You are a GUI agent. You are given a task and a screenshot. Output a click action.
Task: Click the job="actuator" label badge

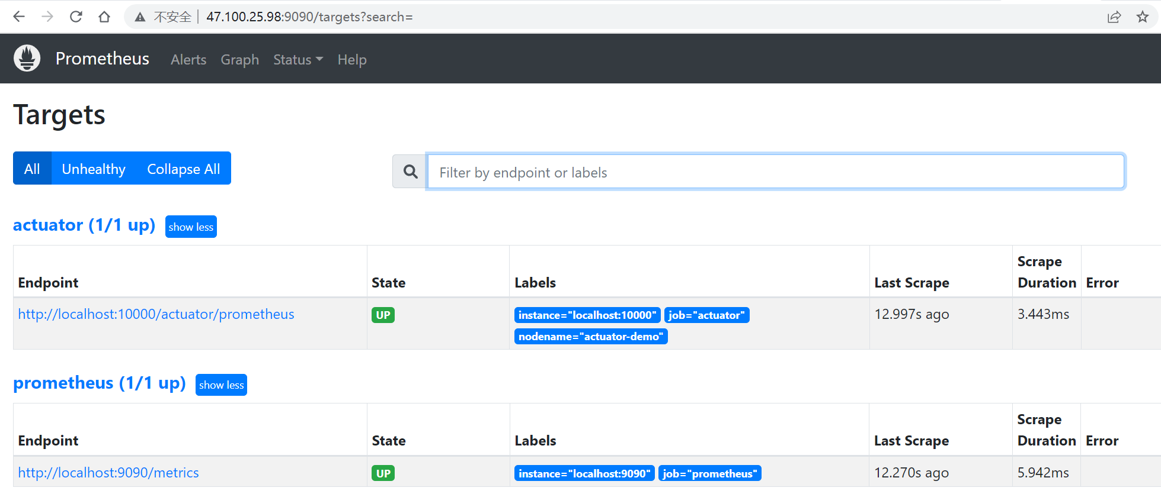(x=706, y=315)
